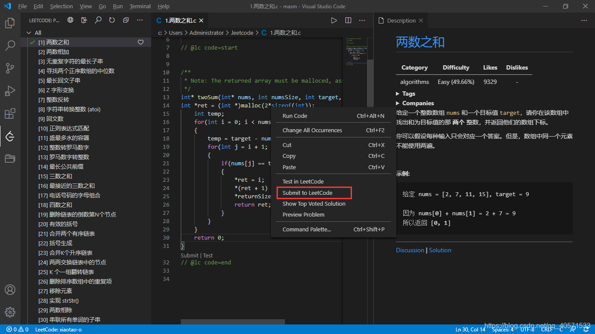Open the File menu

23,6
